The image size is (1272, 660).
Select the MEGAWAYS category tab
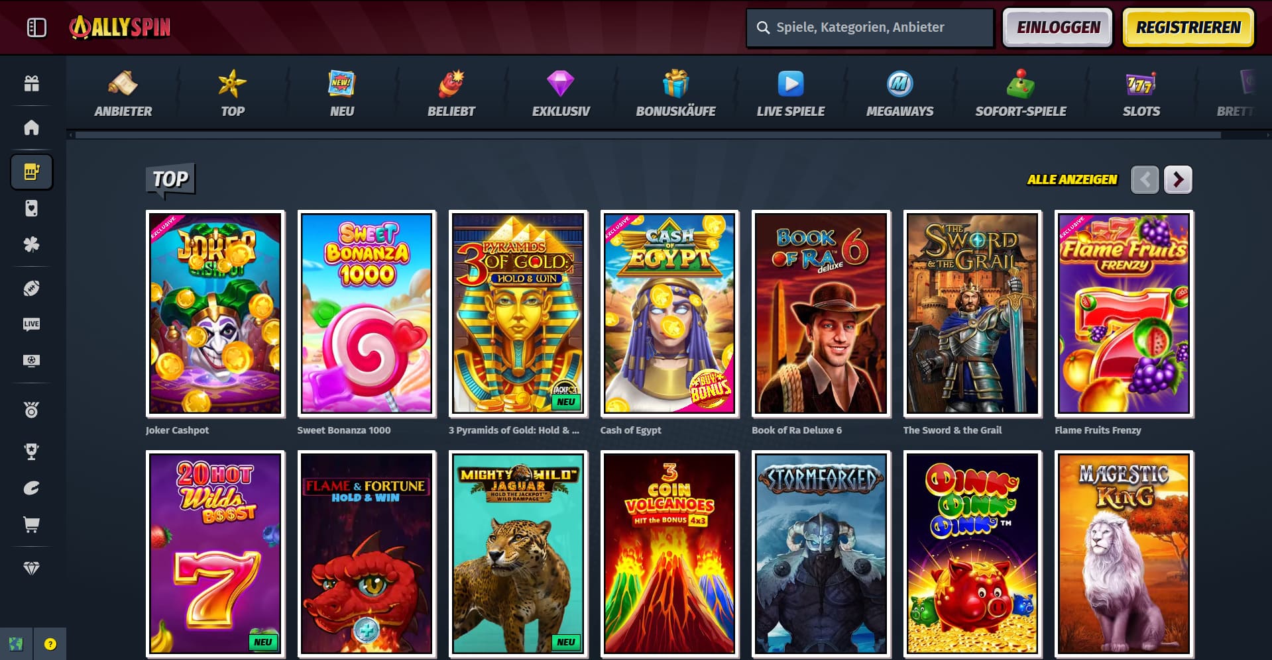click(x=899, y=94)
